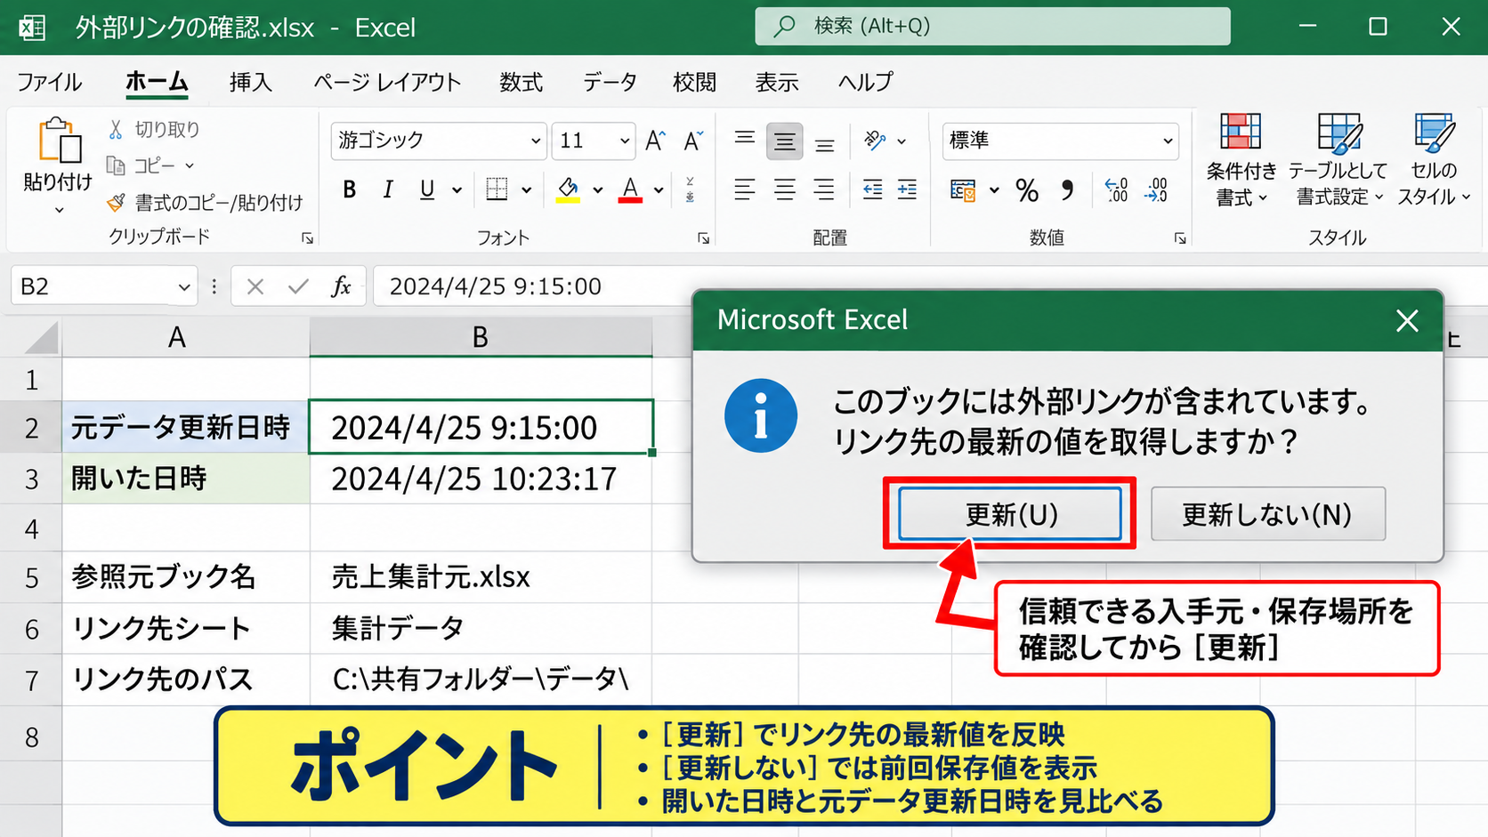Increase font size with the larger A icon
Image resolution: width=1488 pixels, height=837 pixels.
[x=656, y=141]
